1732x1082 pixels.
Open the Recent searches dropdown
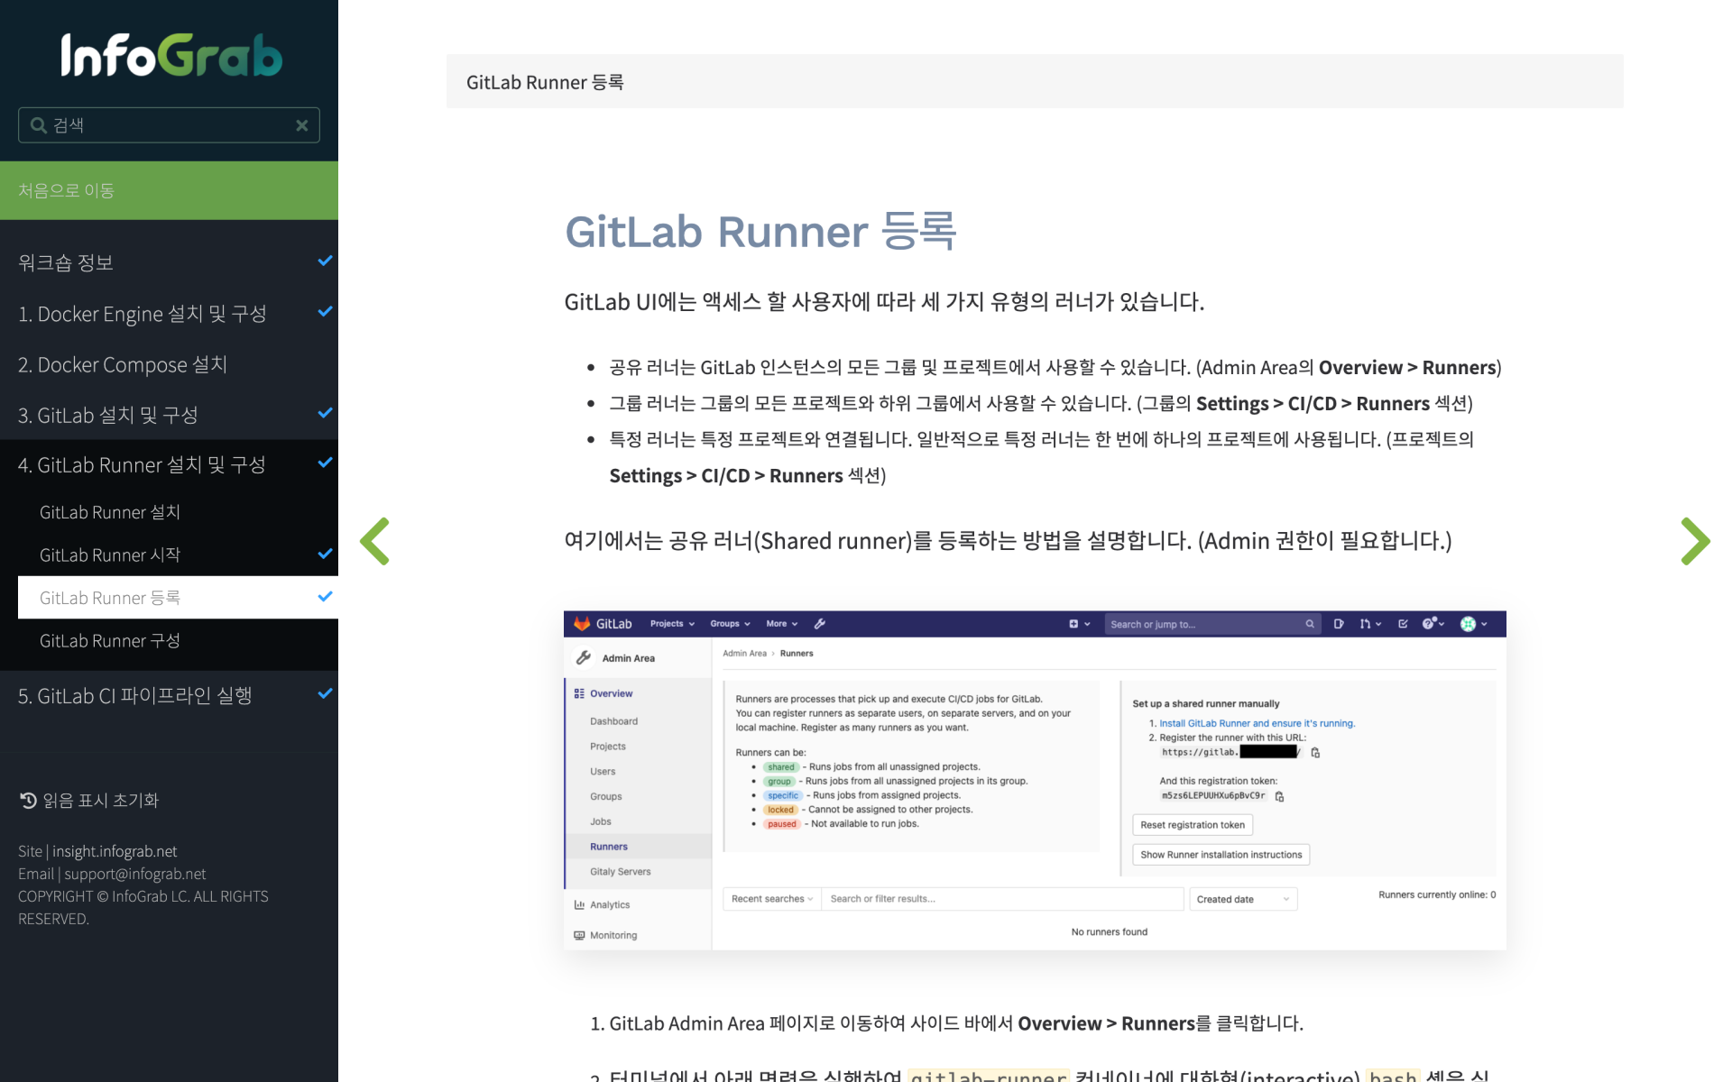click(x=771, y=899)
